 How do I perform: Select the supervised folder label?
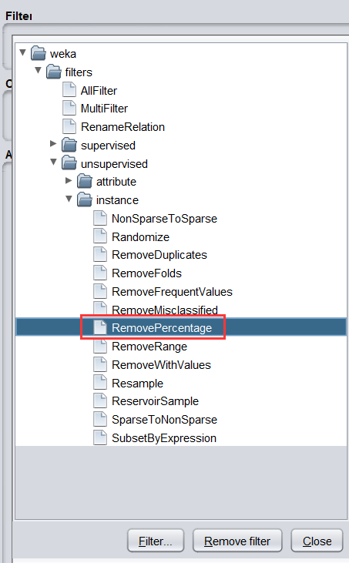coord(108,146)
